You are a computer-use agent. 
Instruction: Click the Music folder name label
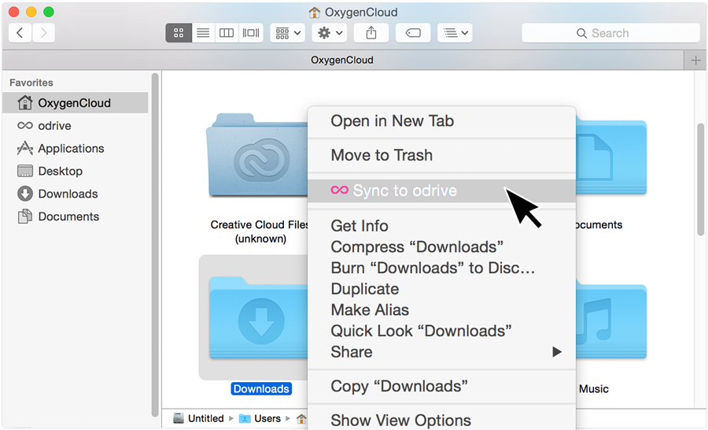[x=594, y=389]
